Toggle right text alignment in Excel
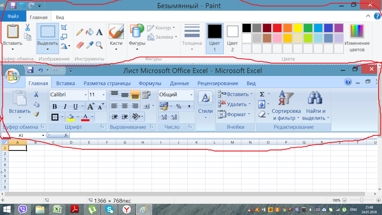382x215 pixels. coord(135,106)
